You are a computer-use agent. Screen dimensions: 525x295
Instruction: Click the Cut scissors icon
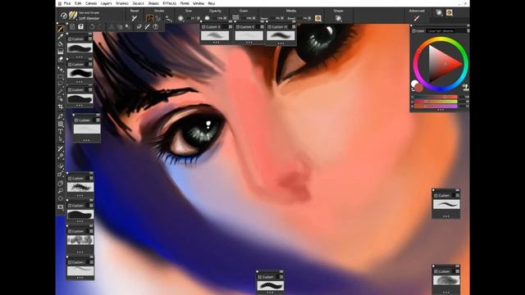(x=112, y=27)
